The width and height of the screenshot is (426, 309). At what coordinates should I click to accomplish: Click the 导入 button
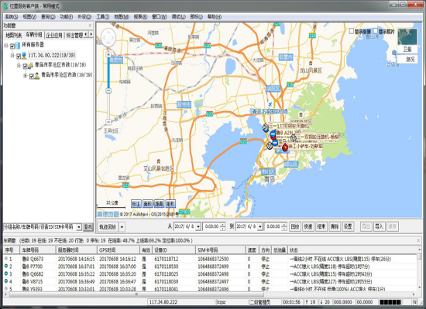click(379, 226)
